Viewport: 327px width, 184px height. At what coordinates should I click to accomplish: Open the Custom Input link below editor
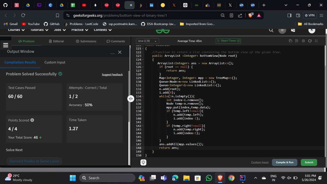tap(260, 162)
